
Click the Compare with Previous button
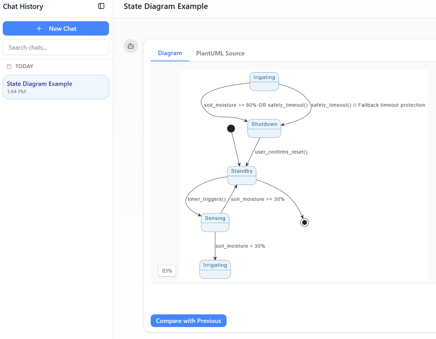188,321
